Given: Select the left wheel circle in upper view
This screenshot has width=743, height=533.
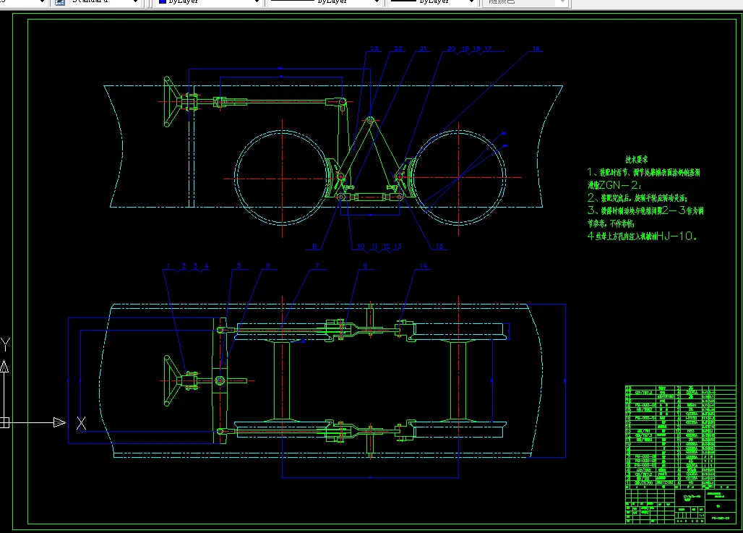Looking at the screenshot, I should click(x=282, y=178).
